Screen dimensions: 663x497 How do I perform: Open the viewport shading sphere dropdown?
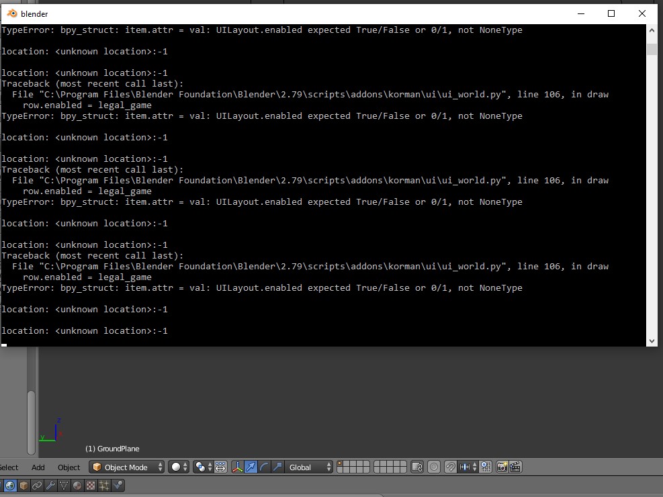[x=179, y=467]
